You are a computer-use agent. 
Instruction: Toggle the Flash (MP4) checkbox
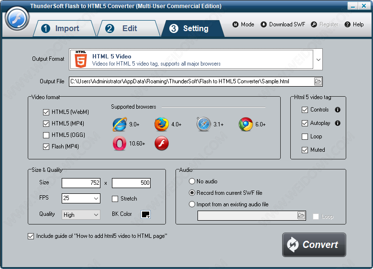coord(46,146)
